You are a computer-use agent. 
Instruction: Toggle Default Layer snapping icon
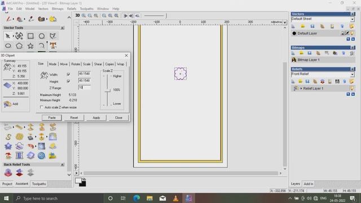pos(347,33)
